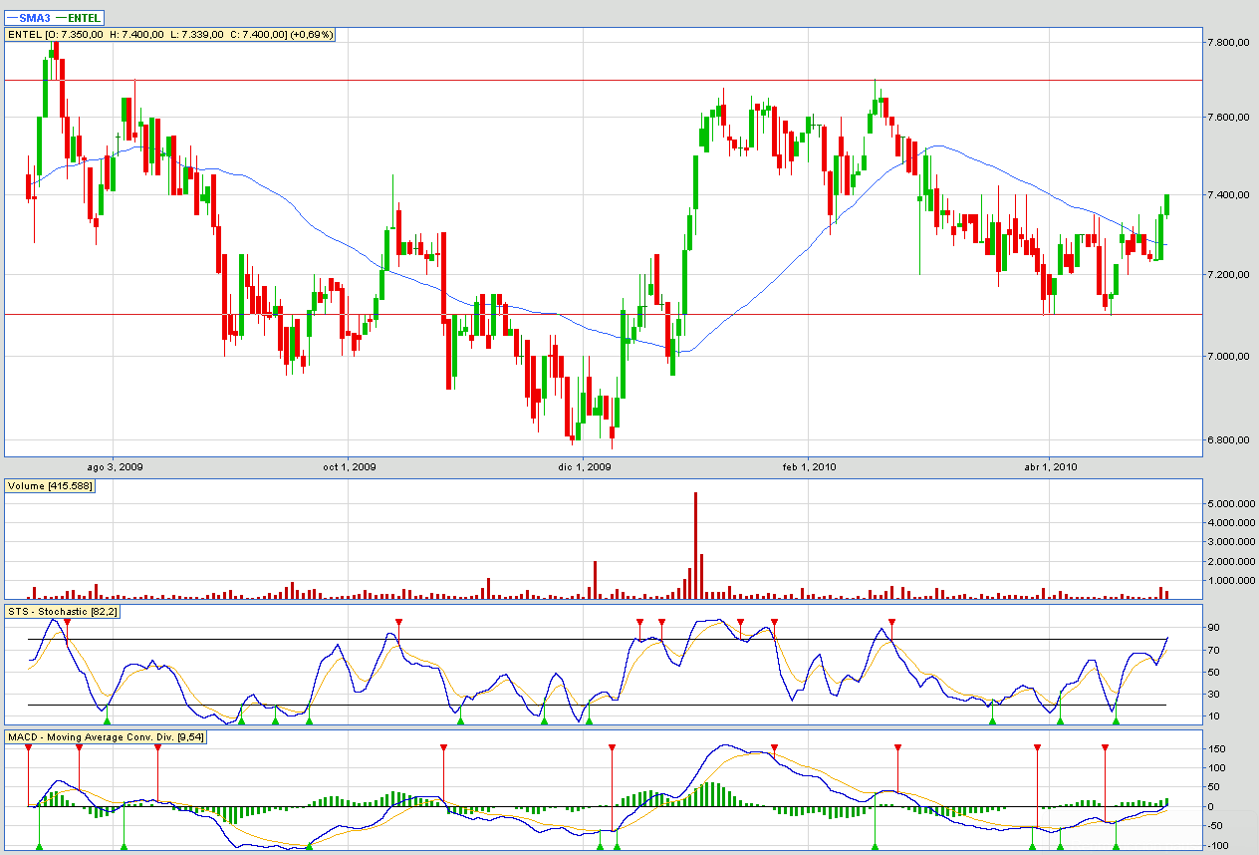Click rightmost red sell marker in Stochastic panel
The width and height of the screenshot is (1259, 855).
point(891,623)
